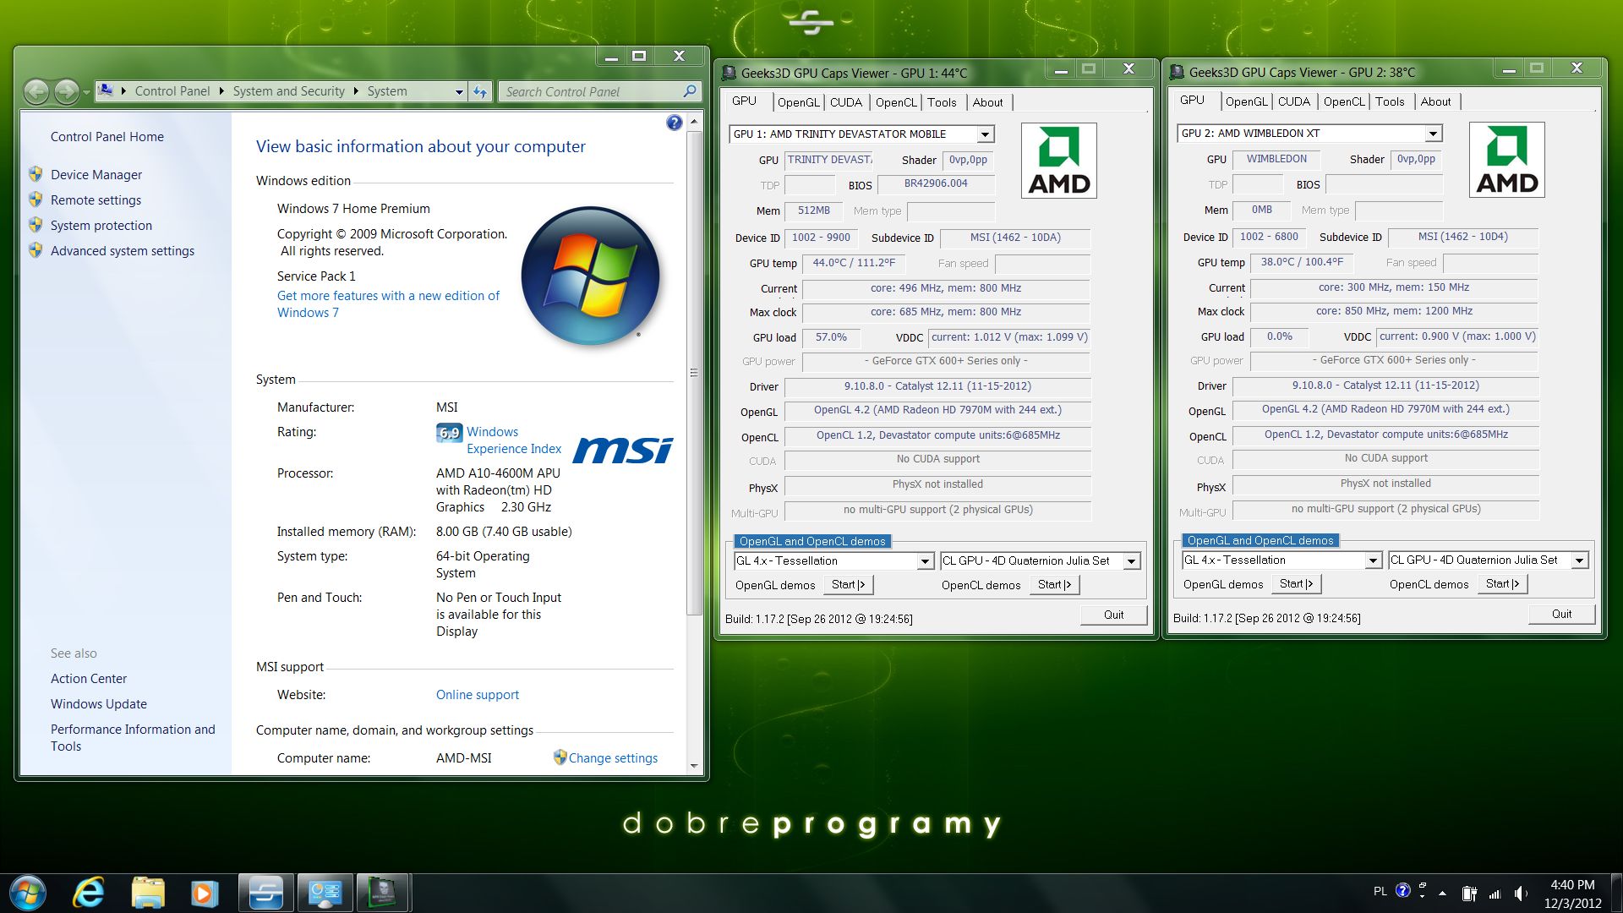Open the volume speaker tray icon

tap(1521, 893)
